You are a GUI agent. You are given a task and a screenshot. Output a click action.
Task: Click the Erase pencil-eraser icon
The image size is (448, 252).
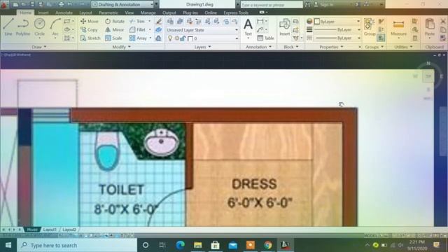pos(159,21)
